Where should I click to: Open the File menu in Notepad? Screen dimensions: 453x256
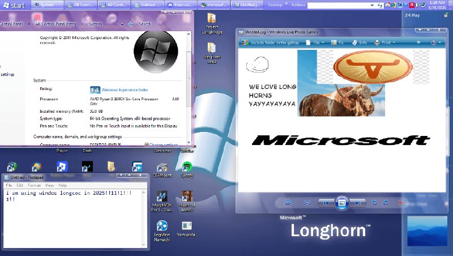[9, 185]
